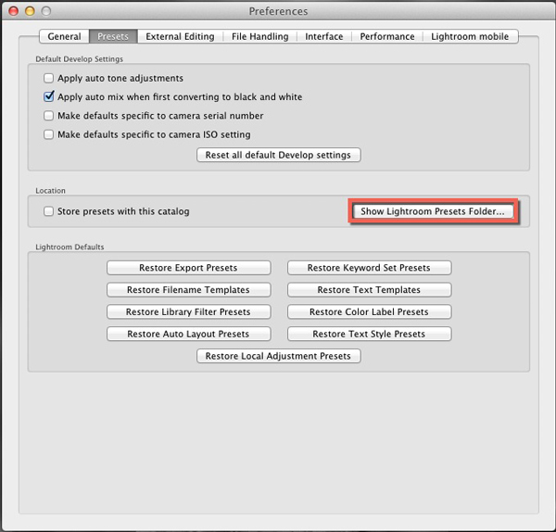Restore the Filename Templates

click(188, 289)
